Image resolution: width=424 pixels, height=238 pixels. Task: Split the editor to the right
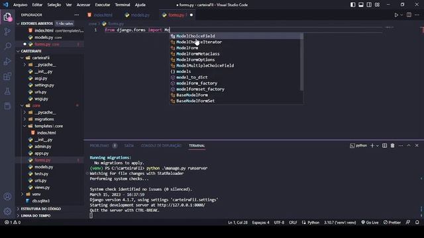409,15
